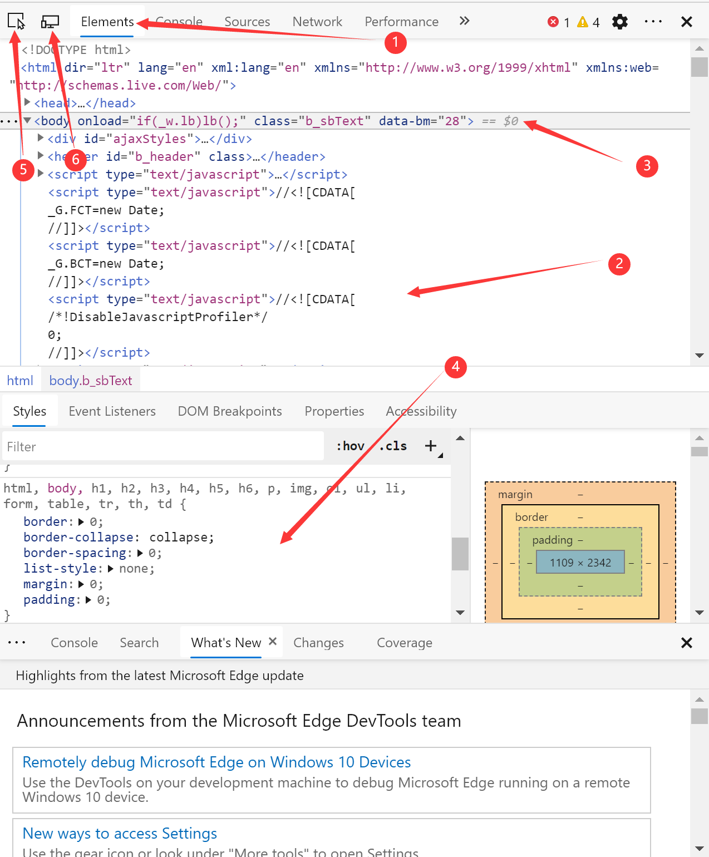Screen dimensions: 709x857
Task: Open the Properties sidebar tab
Action: pyautogui.click(x=334, y=411)
